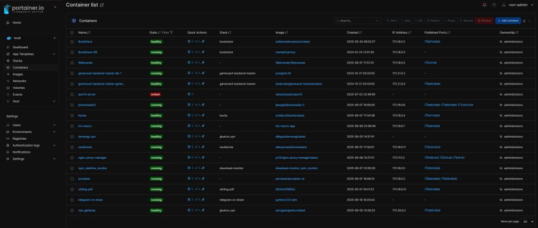The height and width of the screenshot is (228, 538).
Task: Select the checkbox for iperf3-server container
Action: tap(73, 94)
